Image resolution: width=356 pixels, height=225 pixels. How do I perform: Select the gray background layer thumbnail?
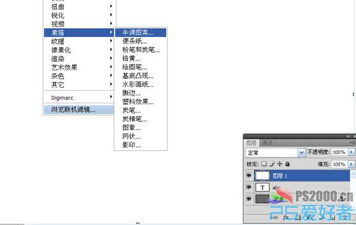pyautogui.click(x=262, y=199)
